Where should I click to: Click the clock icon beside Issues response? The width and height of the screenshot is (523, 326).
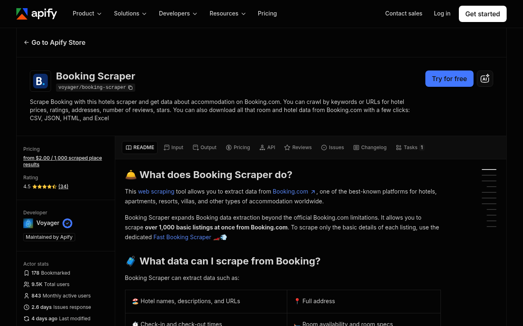(27, 307)
